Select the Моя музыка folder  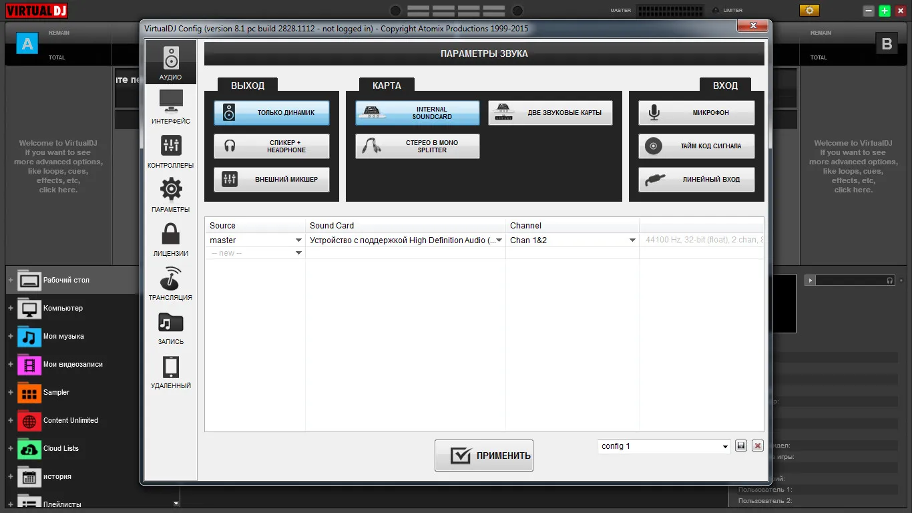[x=63, y=336]
